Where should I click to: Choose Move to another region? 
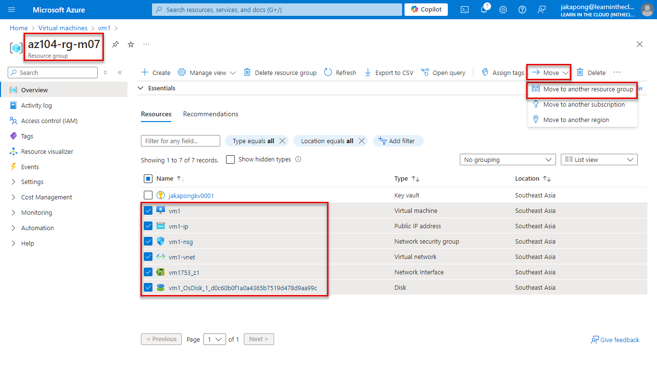582,120
